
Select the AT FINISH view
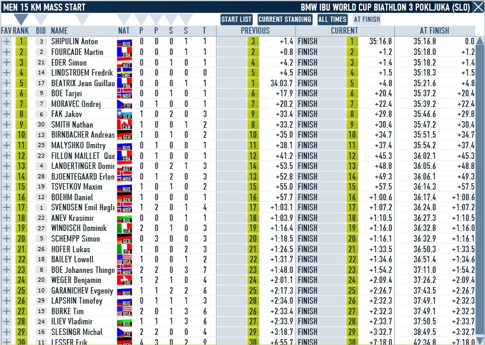tap(367, 19)
